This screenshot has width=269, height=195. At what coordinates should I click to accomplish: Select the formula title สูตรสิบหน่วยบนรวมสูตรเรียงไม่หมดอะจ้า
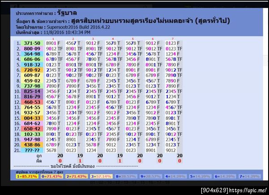pos(131,21)
